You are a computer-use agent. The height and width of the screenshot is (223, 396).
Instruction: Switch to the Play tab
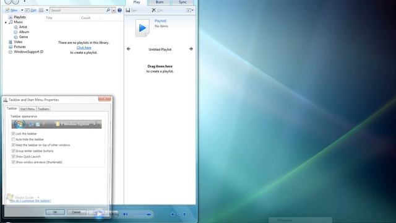(x=137, y=2)
